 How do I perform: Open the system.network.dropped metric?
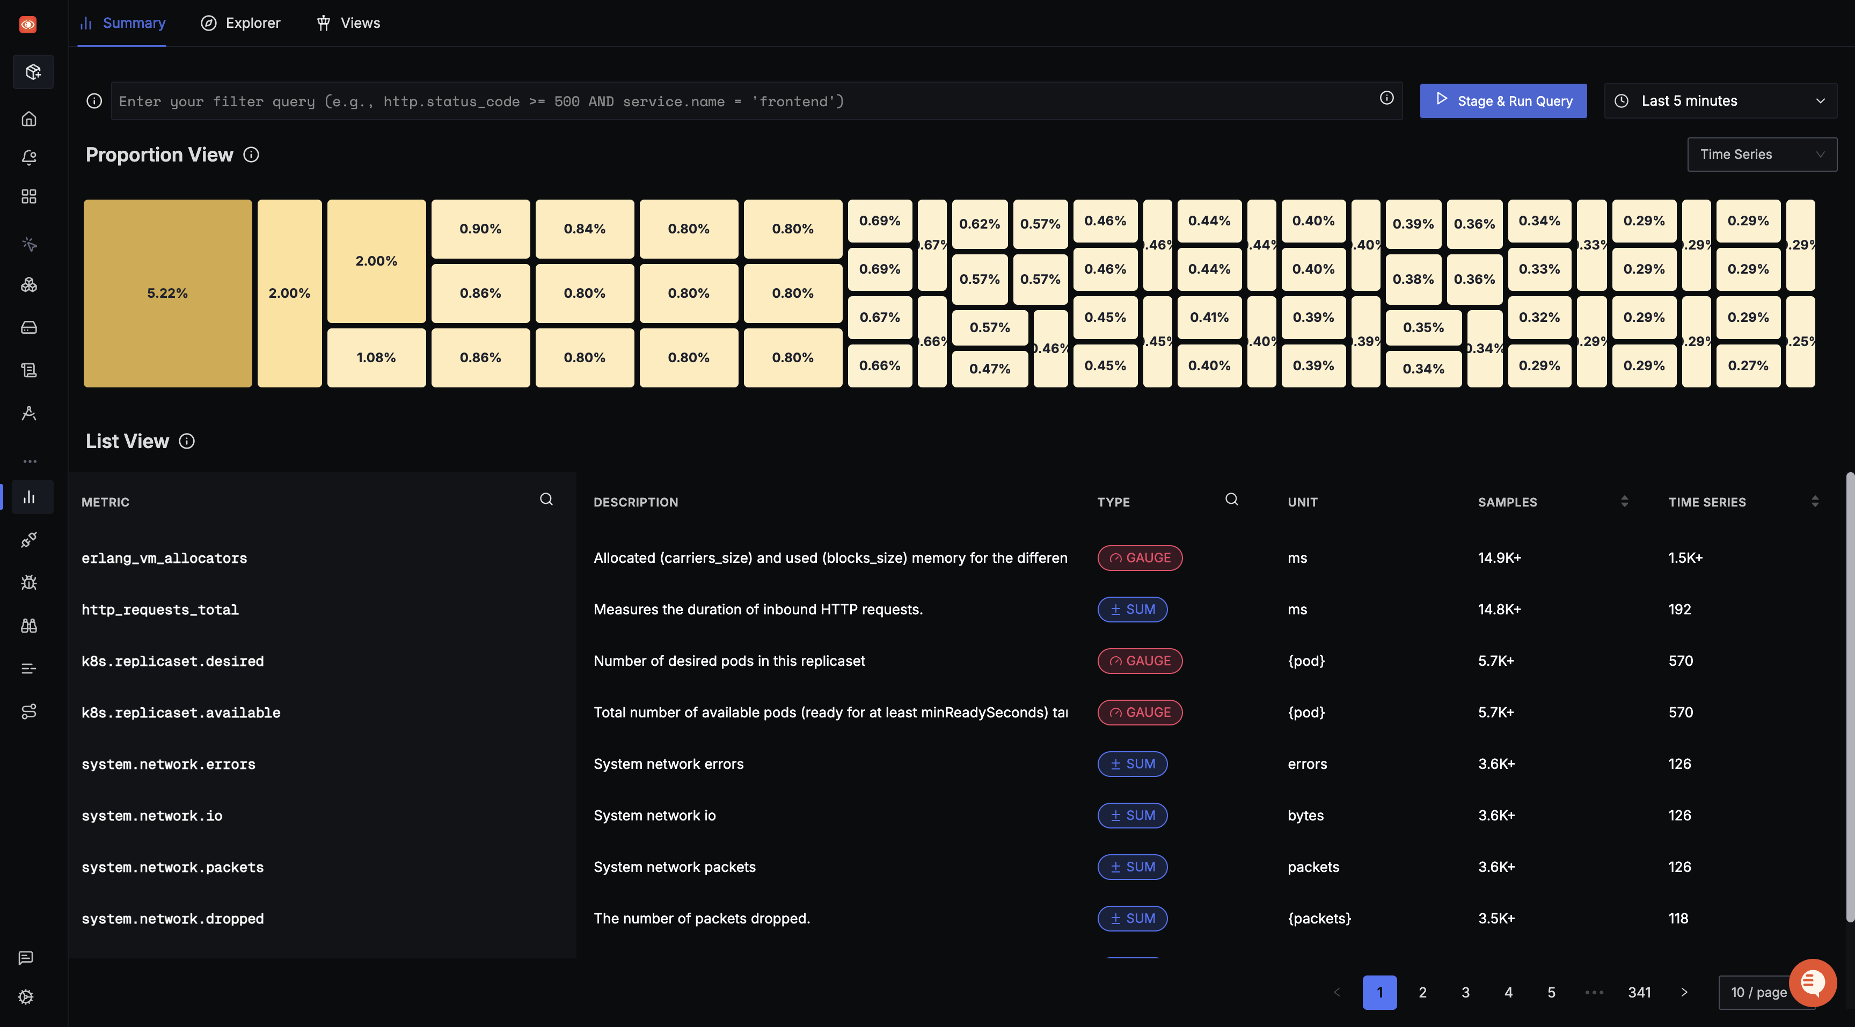173,919
